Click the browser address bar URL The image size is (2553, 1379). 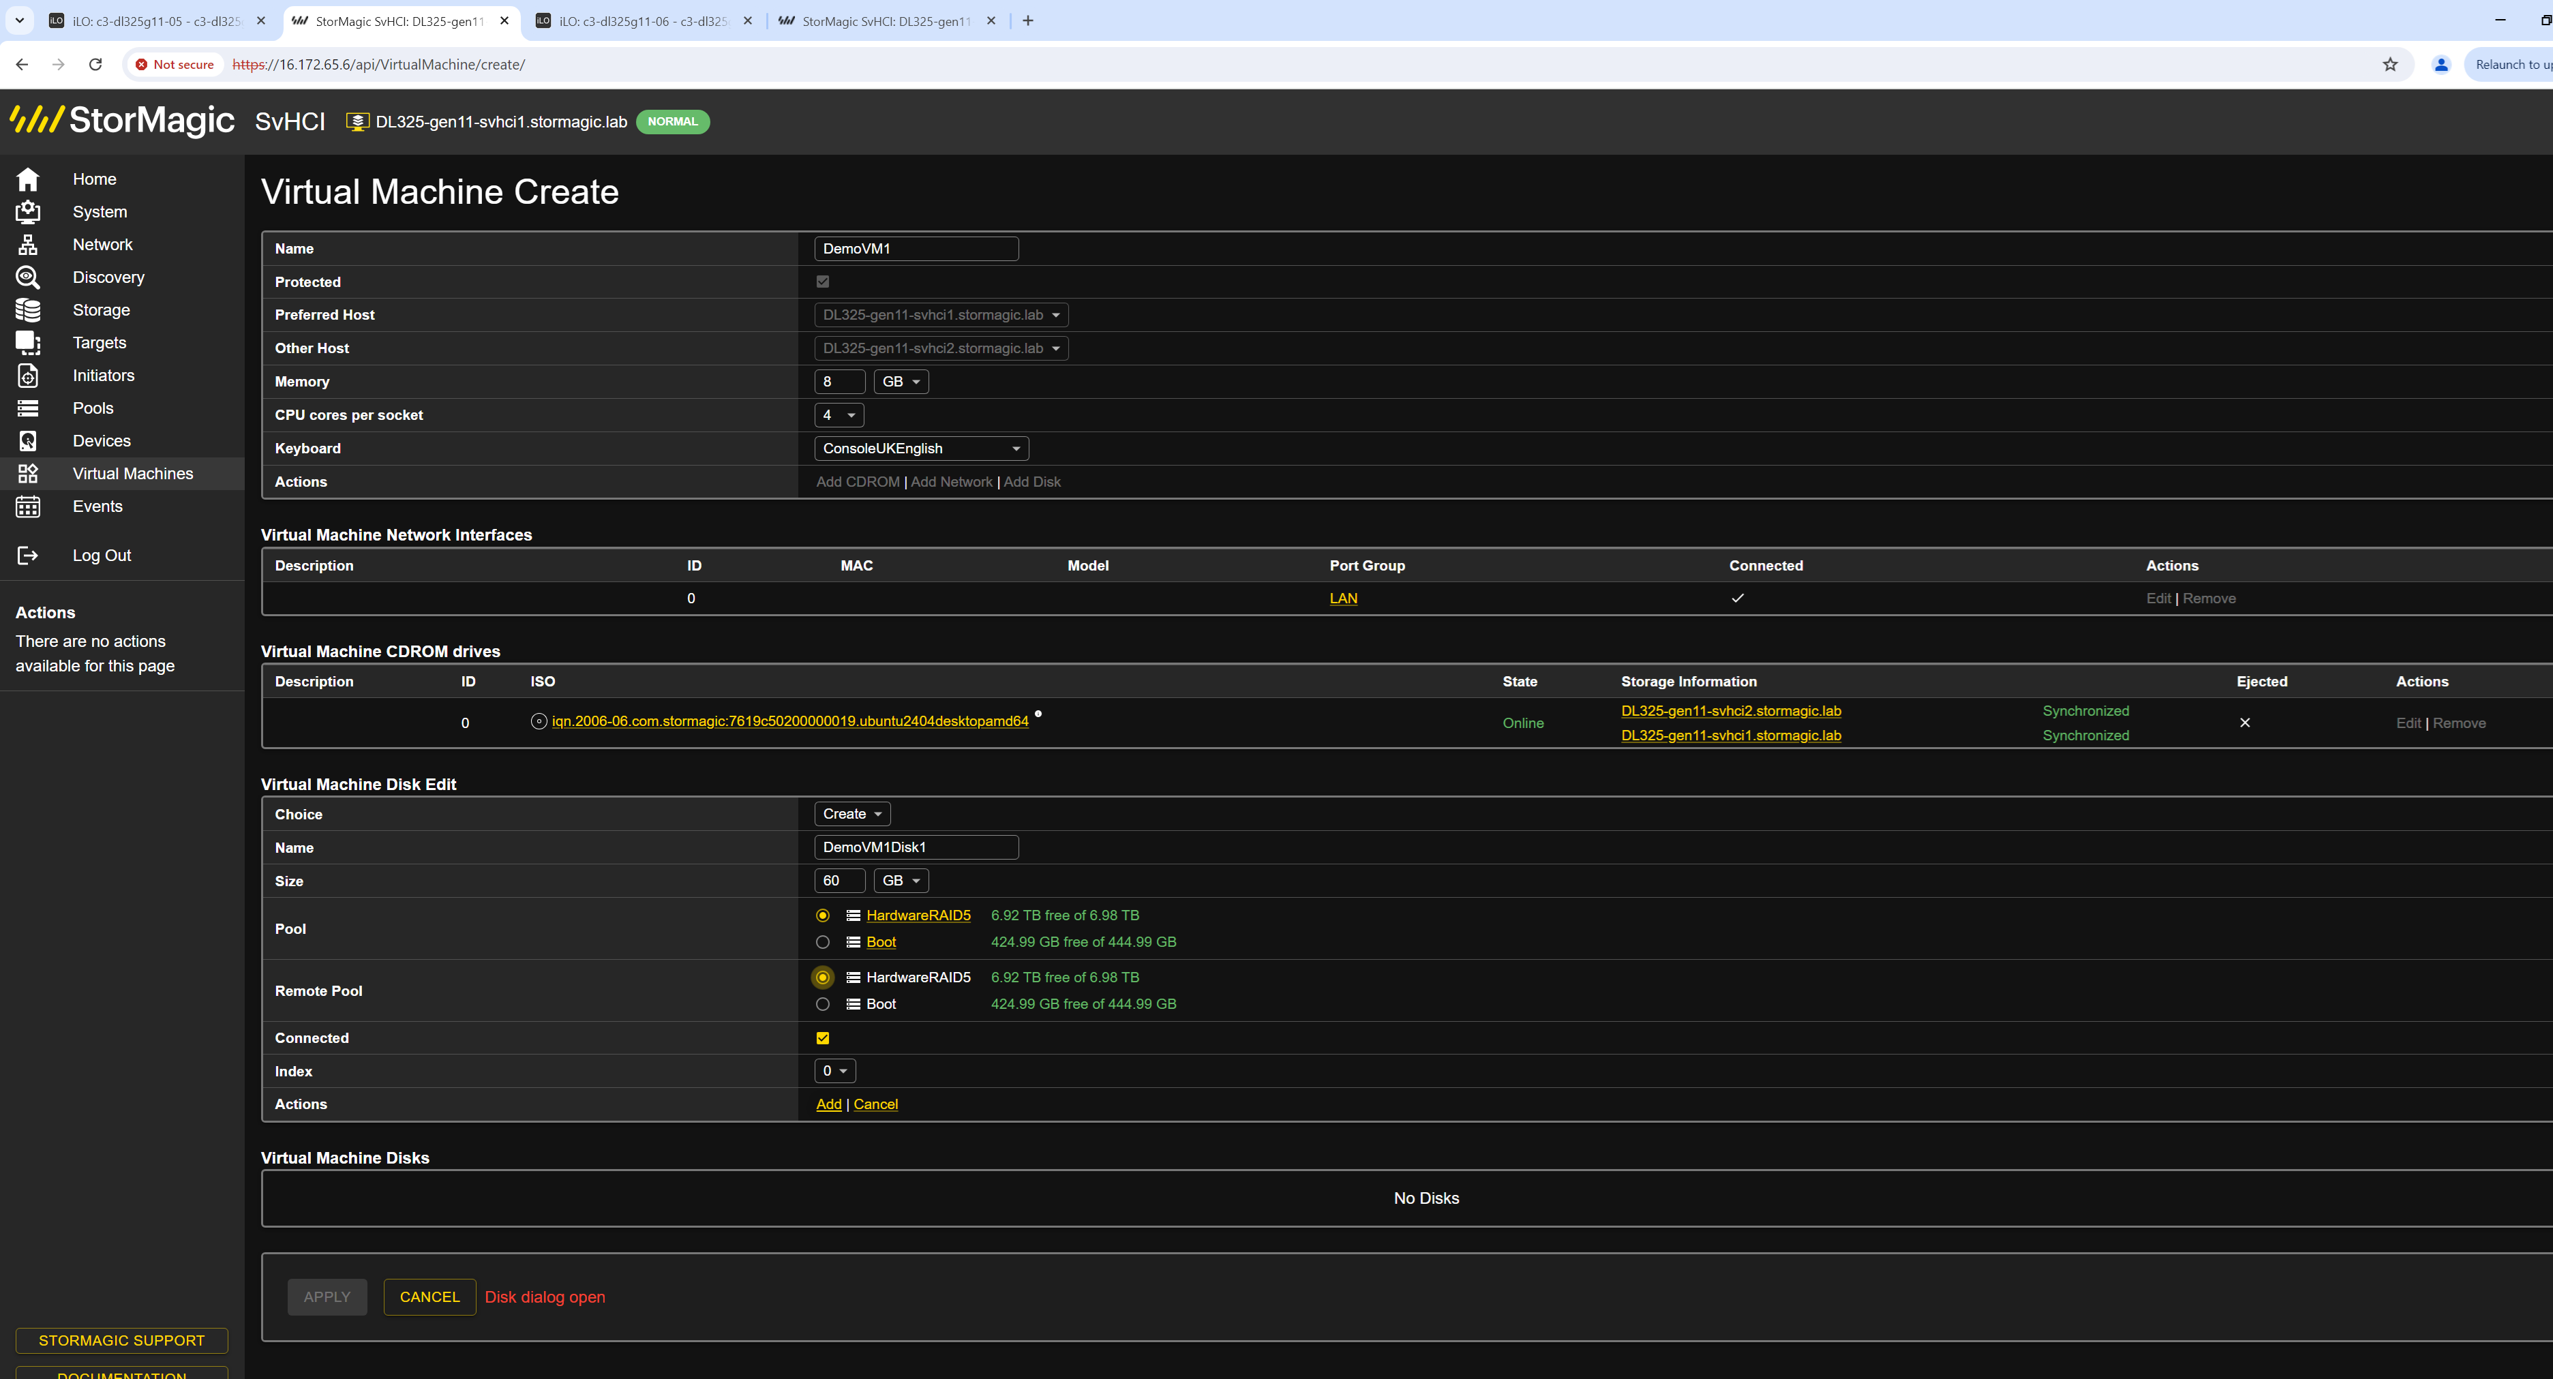(x=378, y=64)
